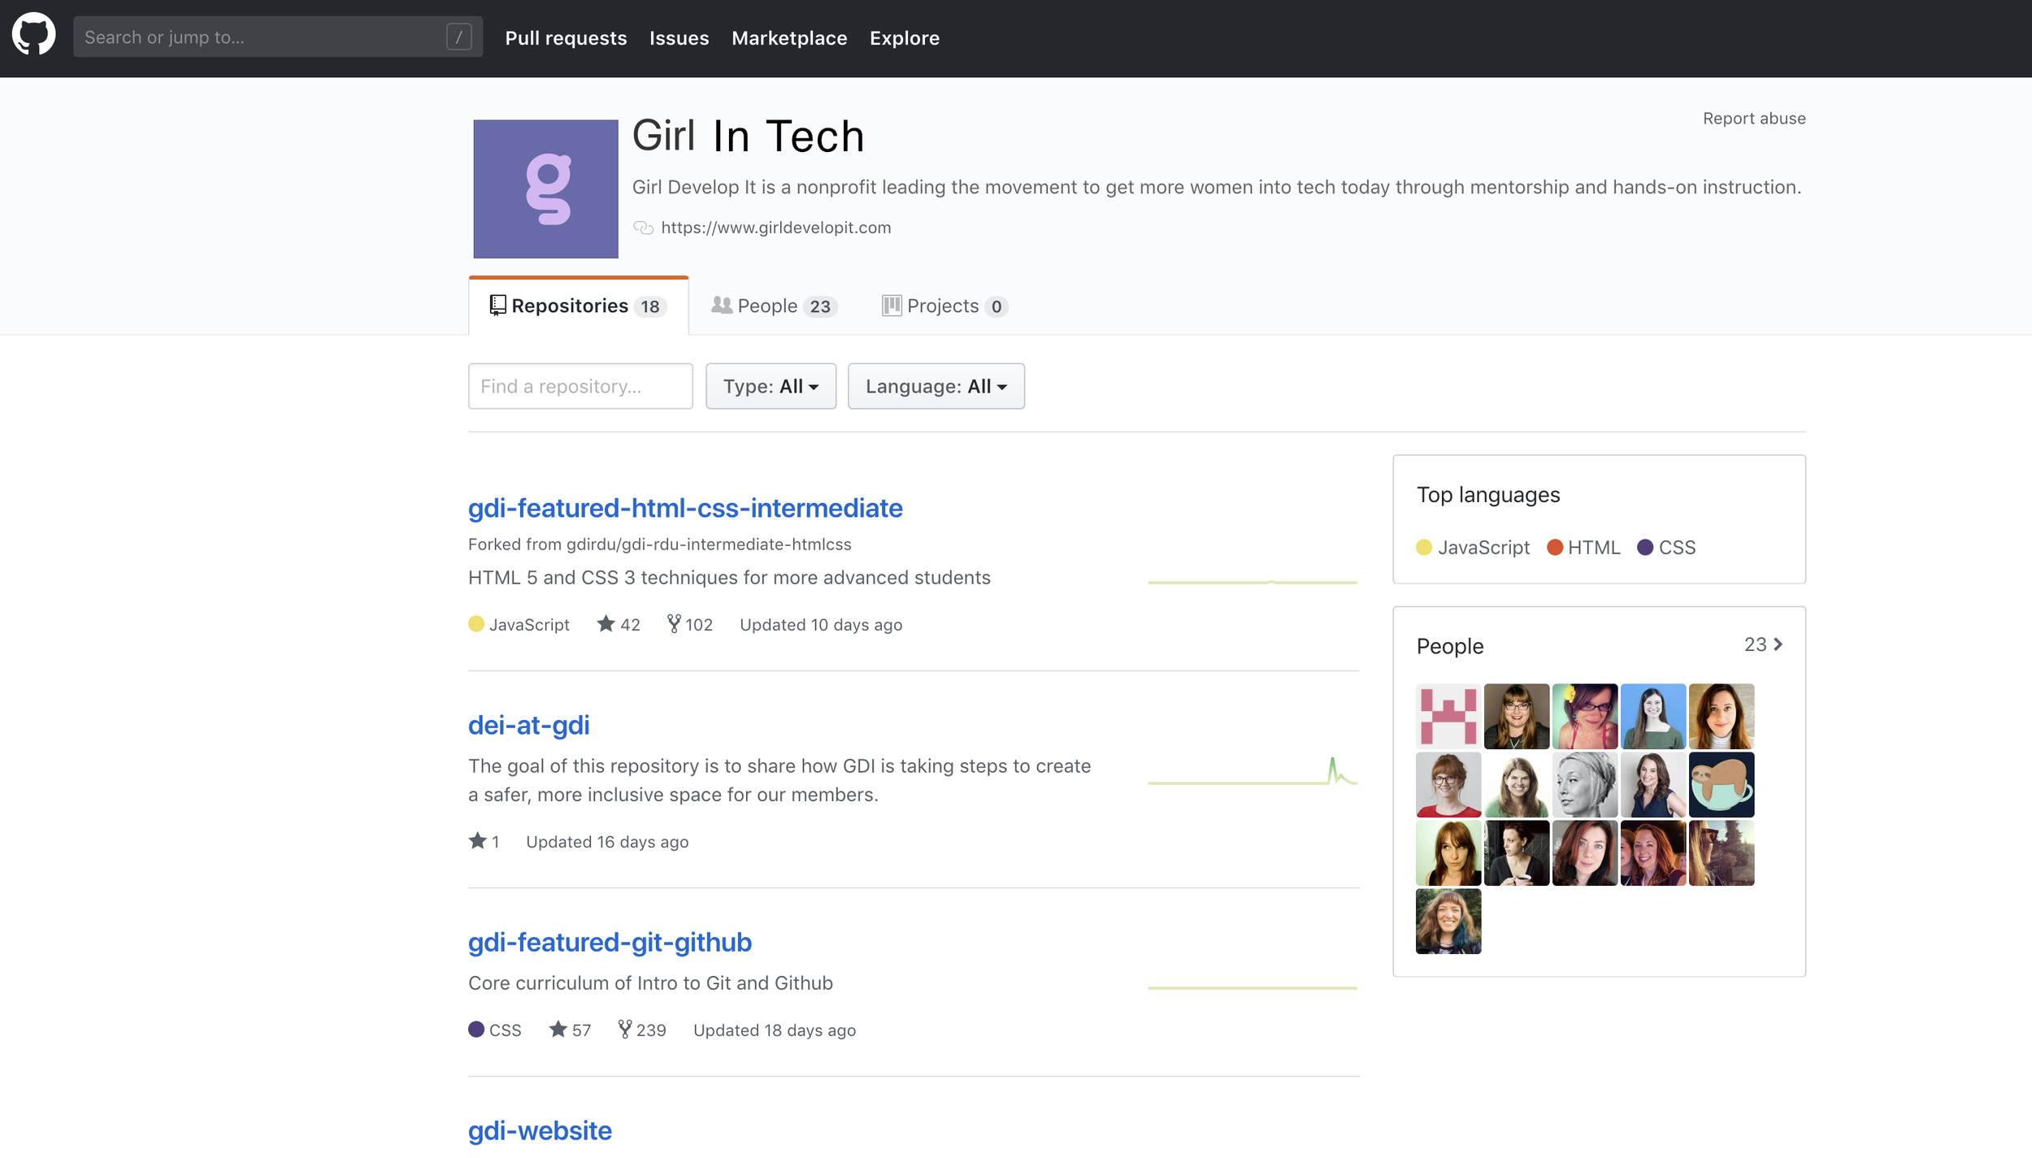Open Marketplace in top navigation
This screenshot has width=2032, height=1158.
tap(789, 38)
